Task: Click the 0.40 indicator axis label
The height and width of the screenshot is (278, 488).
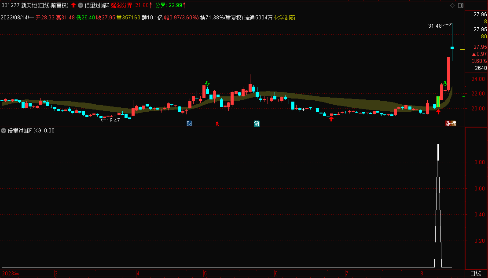Action: coord(480,215)
